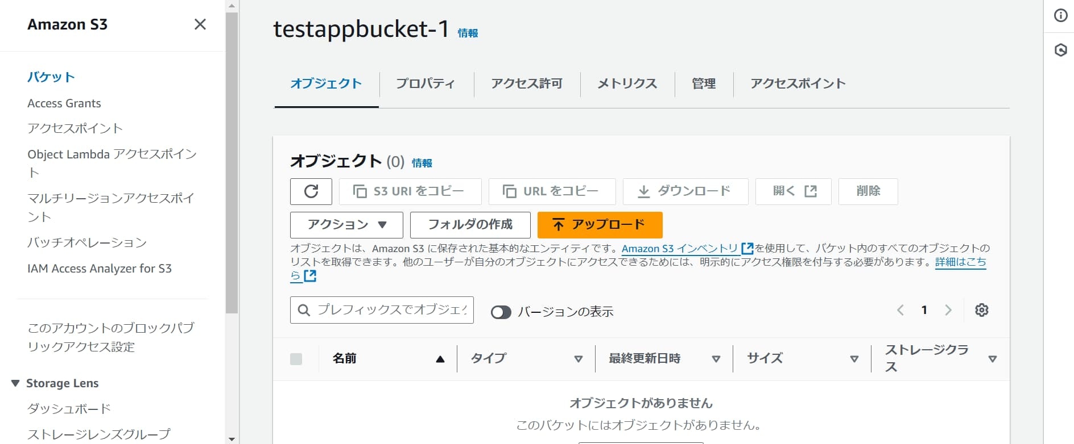Open the 詳細はこちら link
This screenshot has width=1074, height=444.
960,262
